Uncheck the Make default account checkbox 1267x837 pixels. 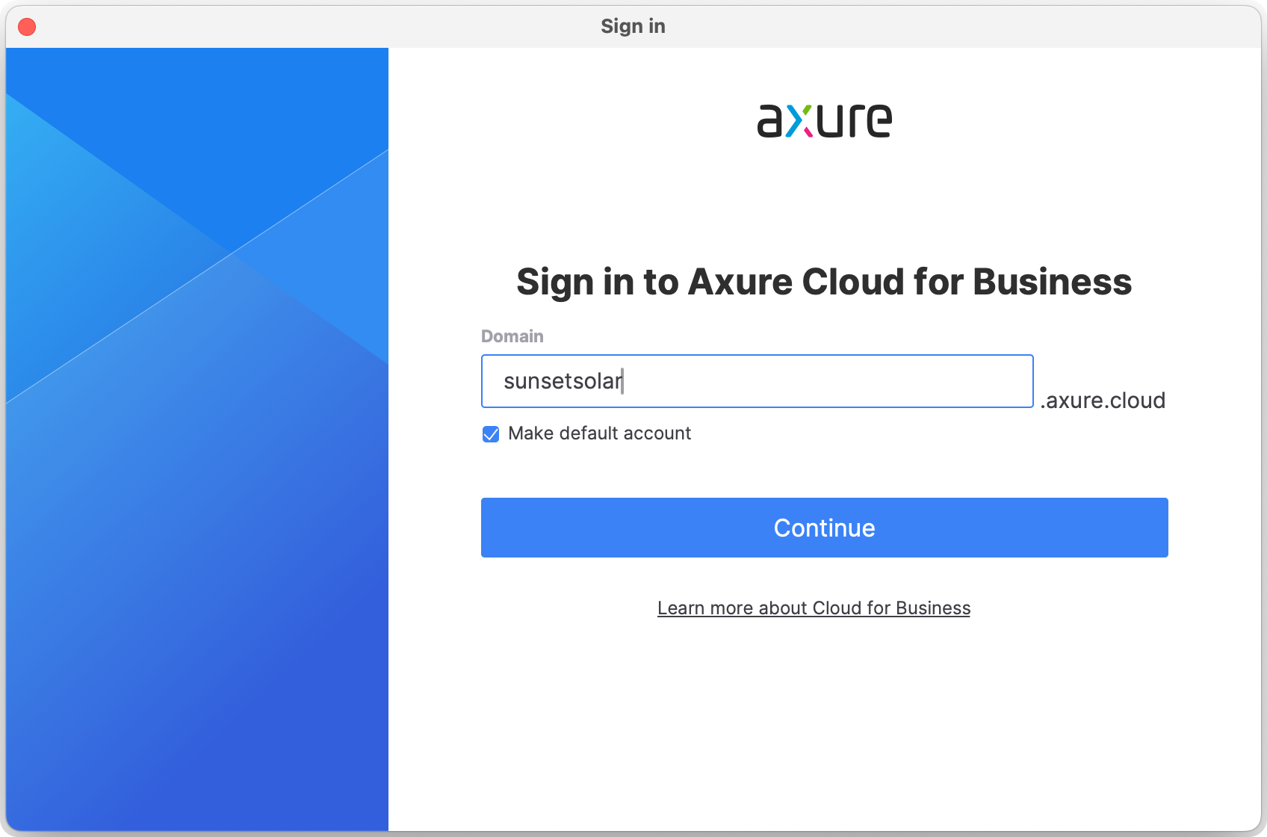coord(491,434)
